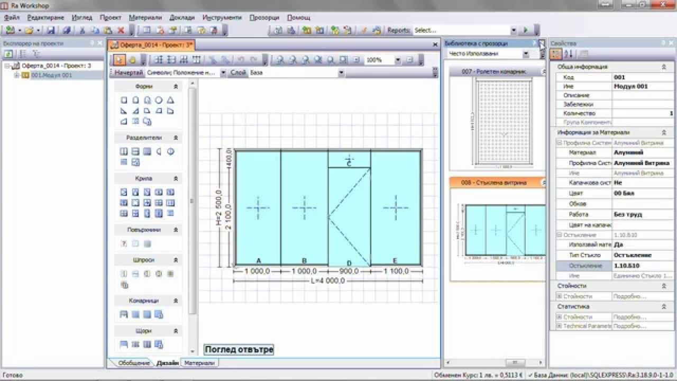The width and height of the screenshot is (677, 381).
Task: Select the triangle shape under Форми
Action: [x=170, y=99]
